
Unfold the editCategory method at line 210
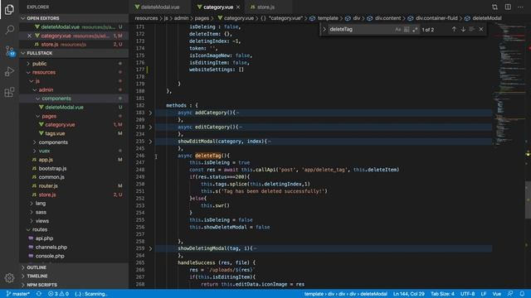tap(150, 127)
